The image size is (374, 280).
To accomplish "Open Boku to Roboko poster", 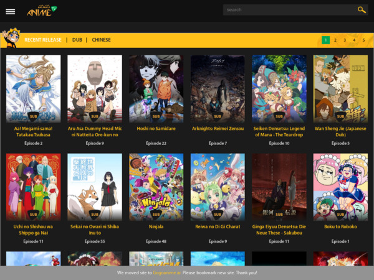I will click(340, 187).
